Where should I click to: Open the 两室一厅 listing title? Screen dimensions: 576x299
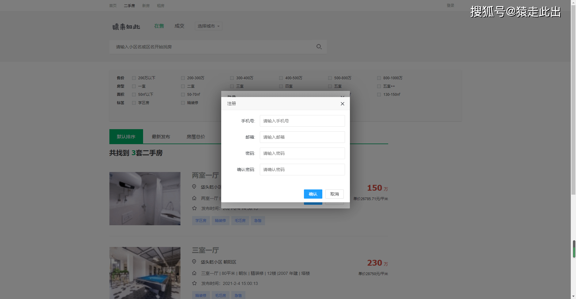[x=205, y=175]
